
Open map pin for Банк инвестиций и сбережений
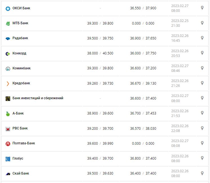202,98
